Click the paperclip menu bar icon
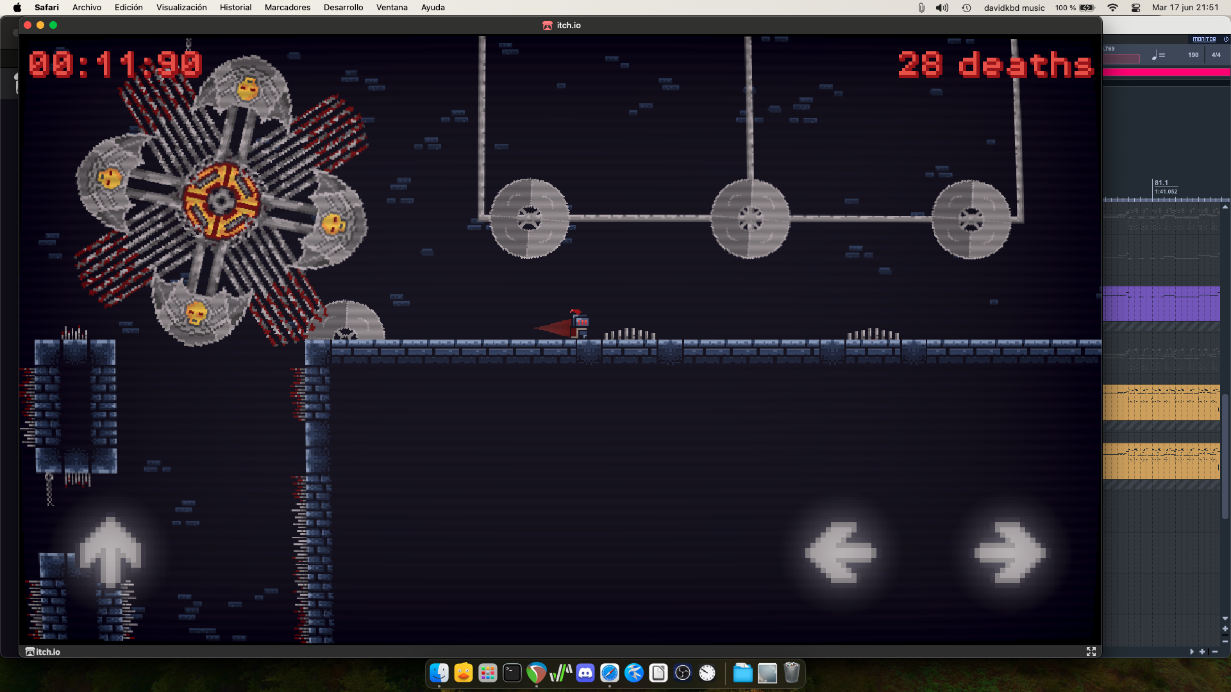 (x=921, y=8)
